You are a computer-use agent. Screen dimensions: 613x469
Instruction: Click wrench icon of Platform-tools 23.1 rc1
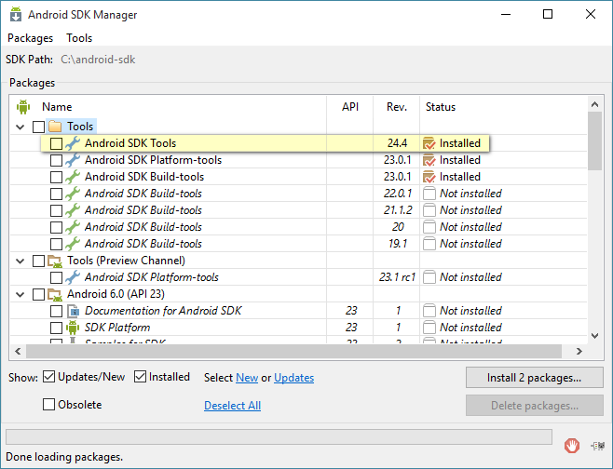[73, 277]
